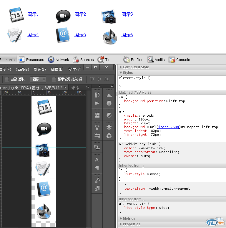Switch to the Profiles tab
The width and height of the screenshot is (226, 228).
133,60
